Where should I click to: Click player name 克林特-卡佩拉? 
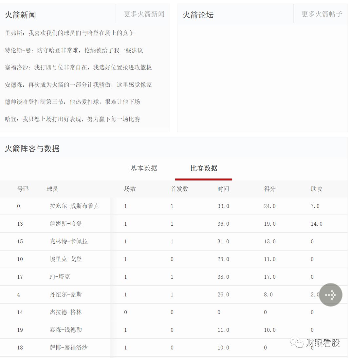(x=69, y=241)
